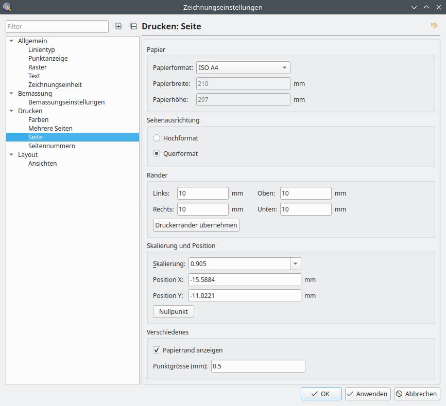This screenshot has width=446, height=406.
Task: Select Linientyp in the settings tree
Action: pyautogui.click(x=42, y=50)
